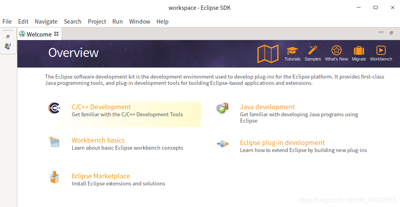Viewport: 400px width, 207px height.
Task: Restore the Welcome view panel
Action: pyautogui.click(x=391, y=33)
